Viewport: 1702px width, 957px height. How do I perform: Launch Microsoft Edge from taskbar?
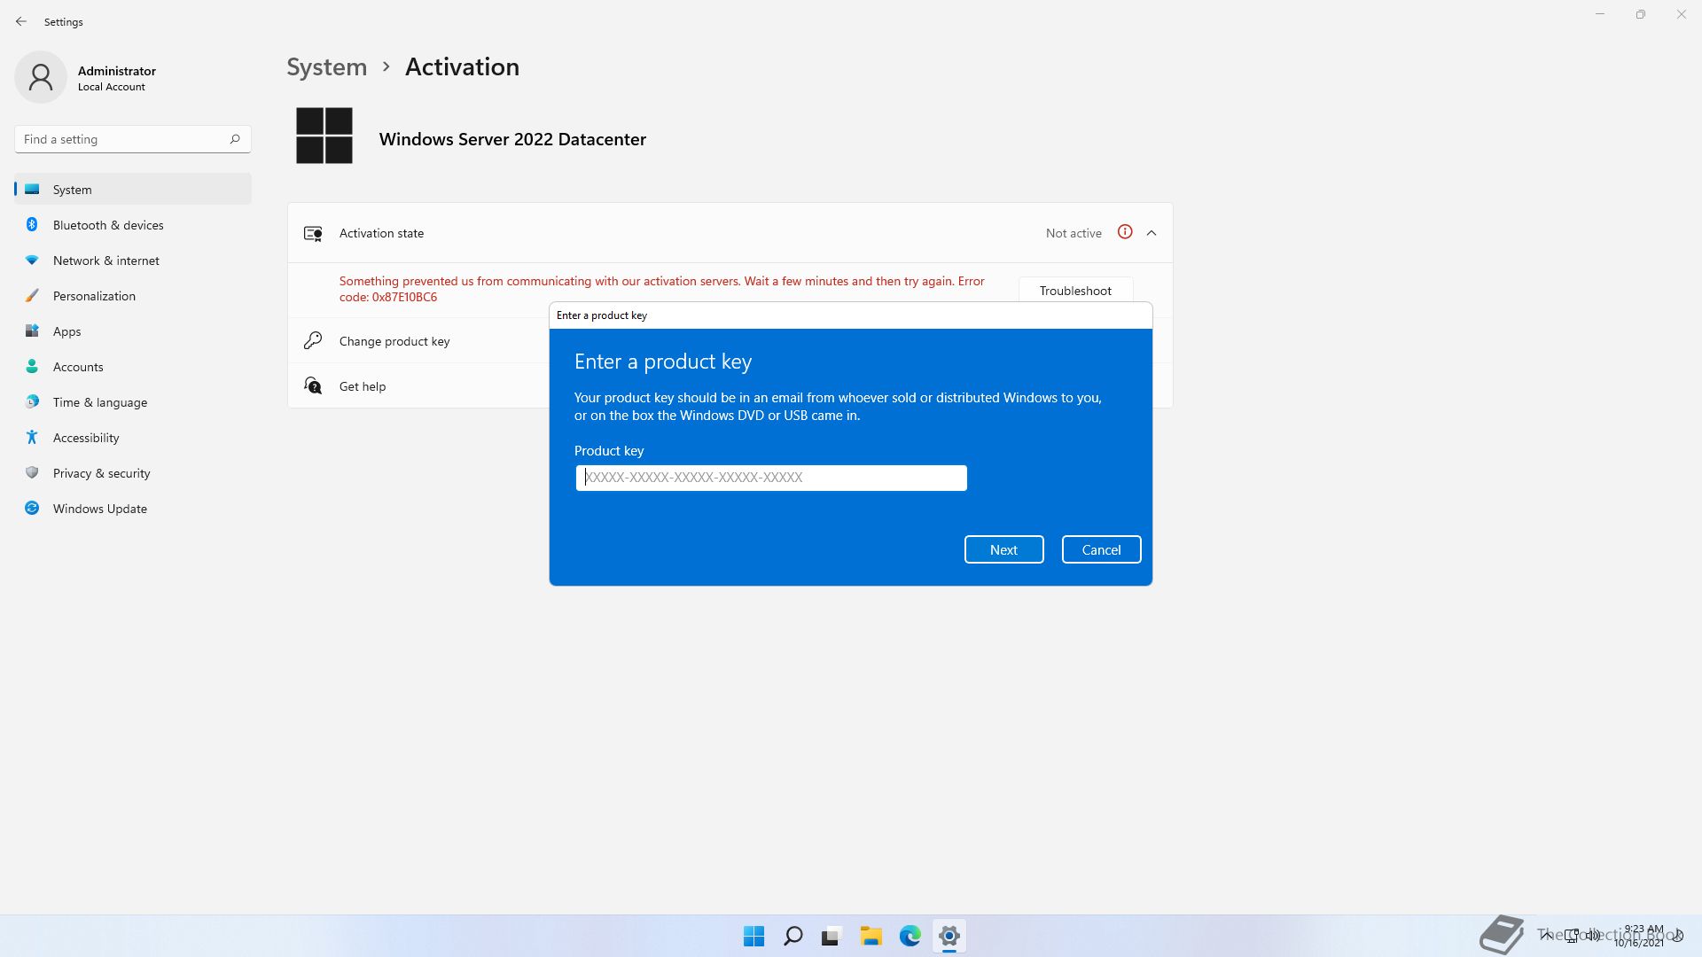[x=910, y=936]
